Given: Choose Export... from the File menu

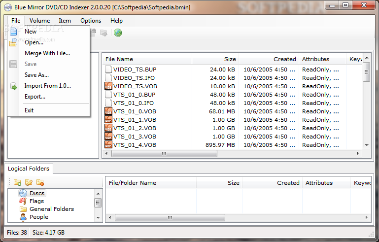Looking at the screenshot, I should pyautogui.click(x=49, y=97).
